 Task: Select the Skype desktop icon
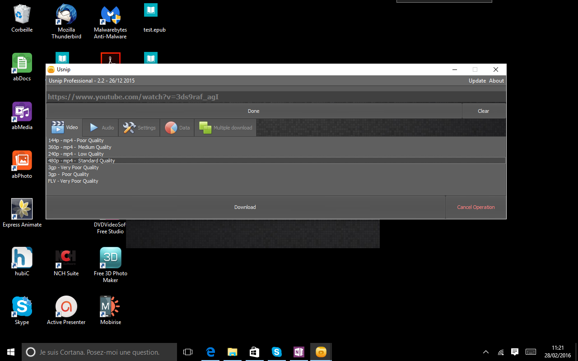click(22, 311)
